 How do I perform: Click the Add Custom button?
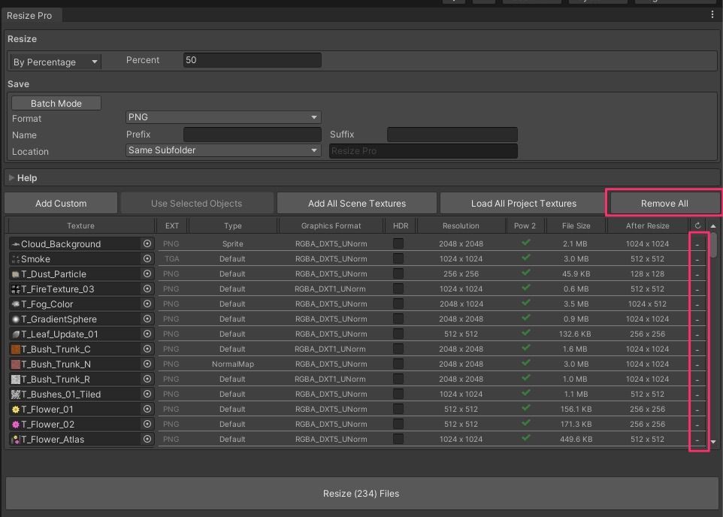tap(61, 204)
